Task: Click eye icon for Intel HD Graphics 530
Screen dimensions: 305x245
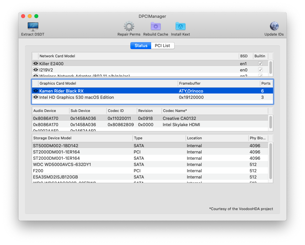Action: pyautogui.click(x=36, y=97)
